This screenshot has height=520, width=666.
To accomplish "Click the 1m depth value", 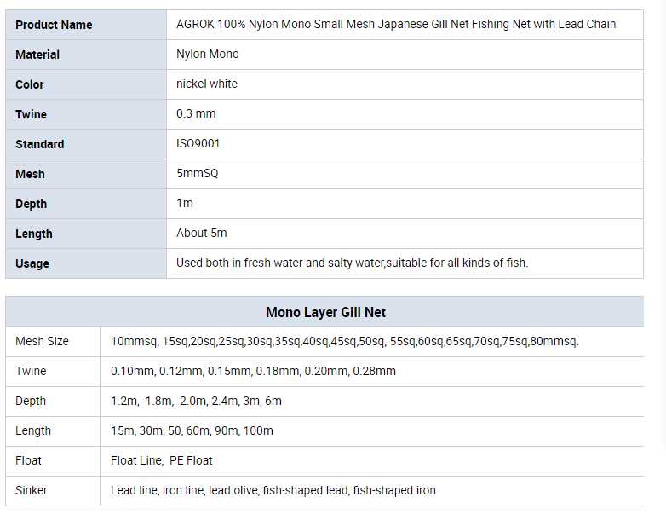I will click(x=185, y=203).
